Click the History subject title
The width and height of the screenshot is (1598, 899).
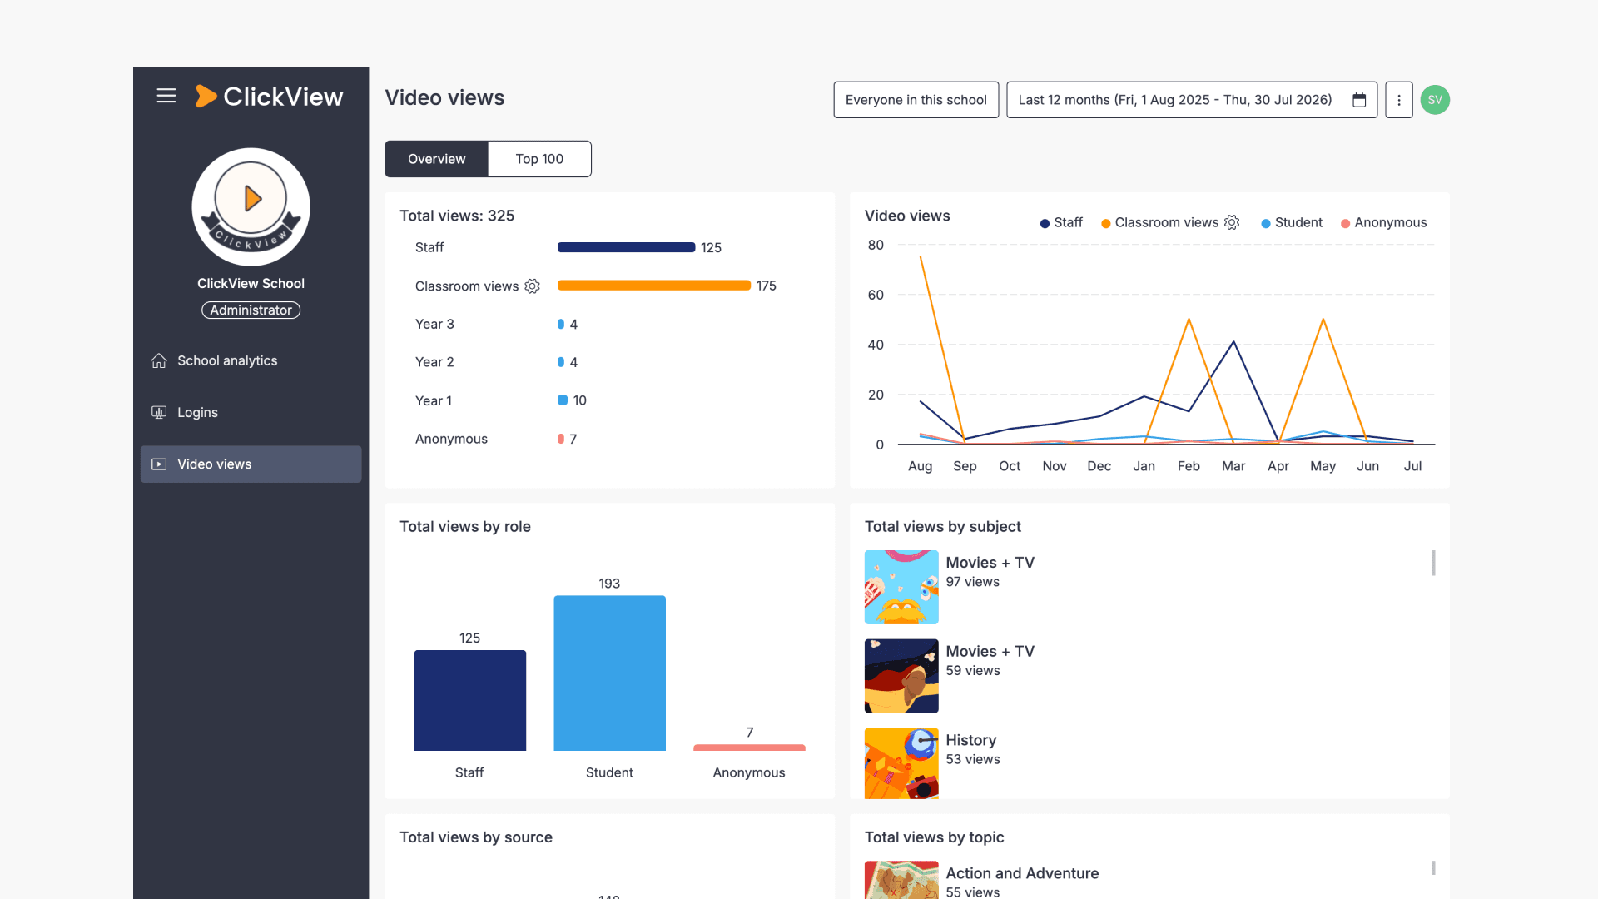[x=970, y=740]
